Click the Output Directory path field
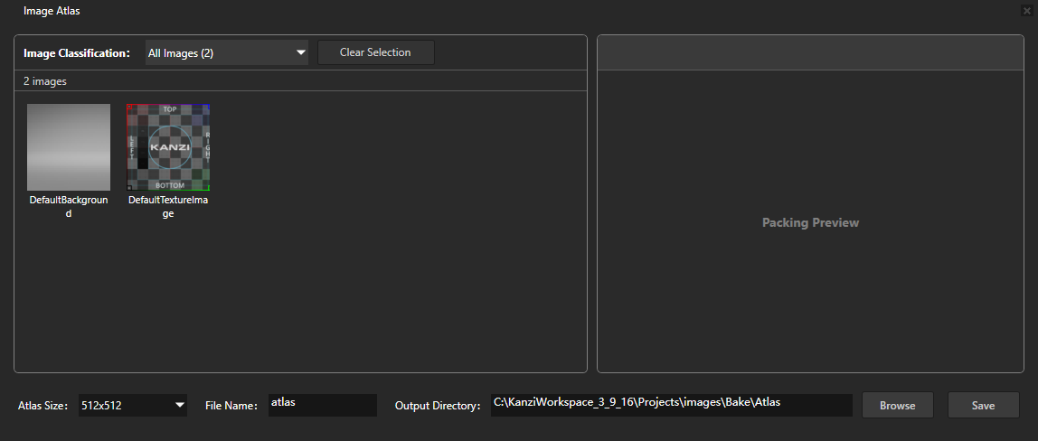Screen dimensions: 1038x441 tap(671, 405)
